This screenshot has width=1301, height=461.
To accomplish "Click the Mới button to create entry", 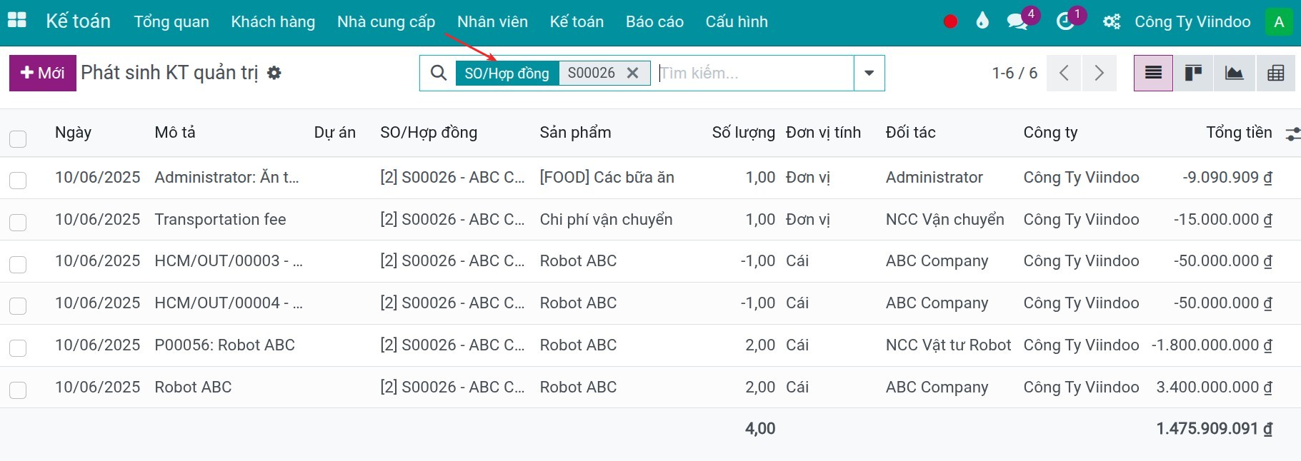I will (x=43, y=73).
